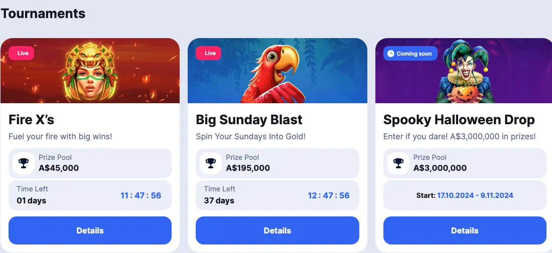Click the 11:47:56 countdown timer

pos(141,195)
